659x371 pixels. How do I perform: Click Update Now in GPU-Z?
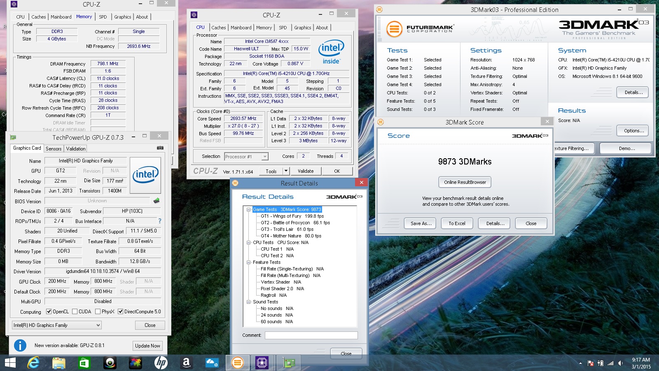coord(147,346)
